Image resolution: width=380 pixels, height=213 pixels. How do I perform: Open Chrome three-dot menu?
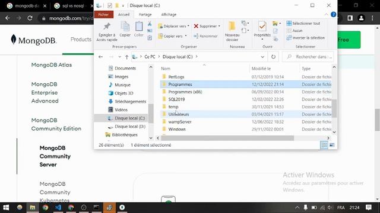point(372,18)
